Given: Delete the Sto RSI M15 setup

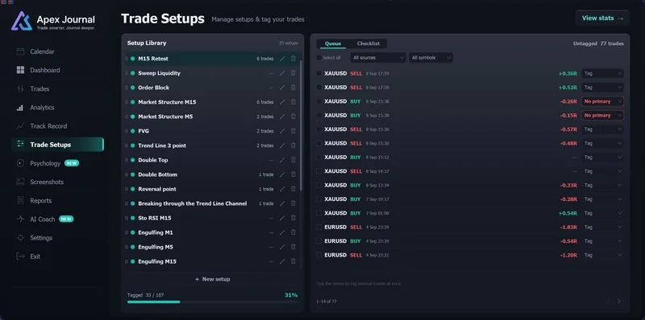Looking at the screenshot, I should pos(293,218).
